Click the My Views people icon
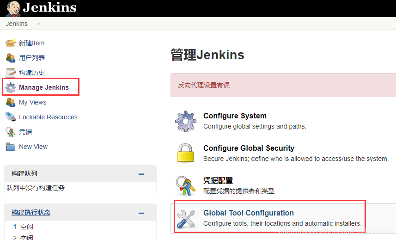 tap(10, 102)
